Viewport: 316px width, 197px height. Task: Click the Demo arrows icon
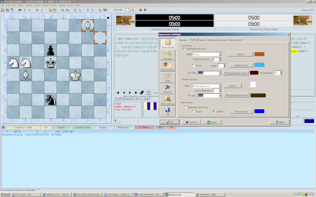coord(149,93)
